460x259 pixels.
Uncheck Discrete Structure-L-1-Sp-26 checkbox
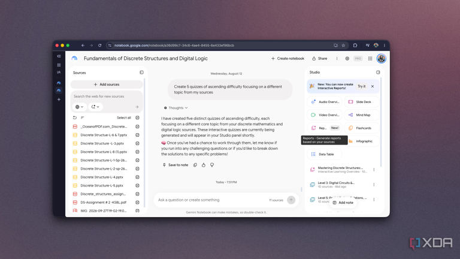[x=137, y=160]
